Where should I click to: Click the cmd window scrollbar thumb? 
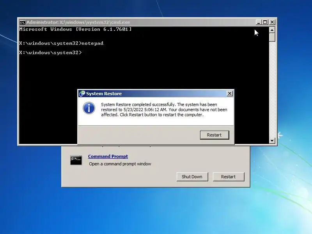tap(272, 37)
